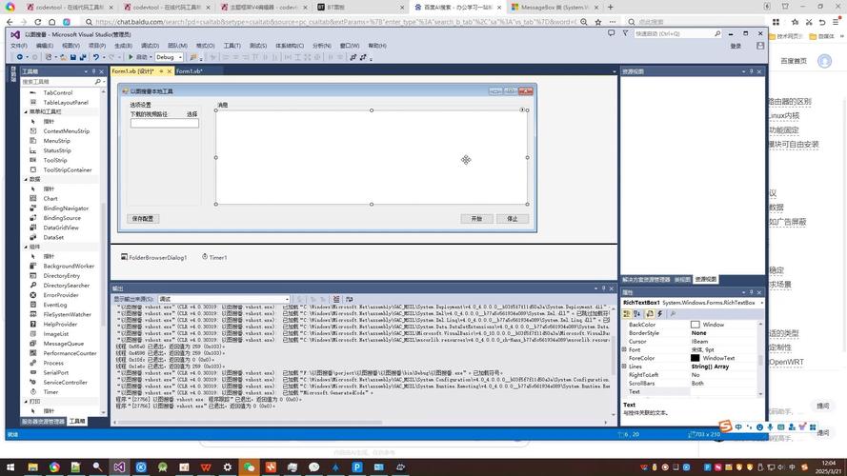Image resolution: width=847 pixels, height=476 pixels.
Task: Collapse the 数据 toolbox group
Action: click(x=27, y=179)
